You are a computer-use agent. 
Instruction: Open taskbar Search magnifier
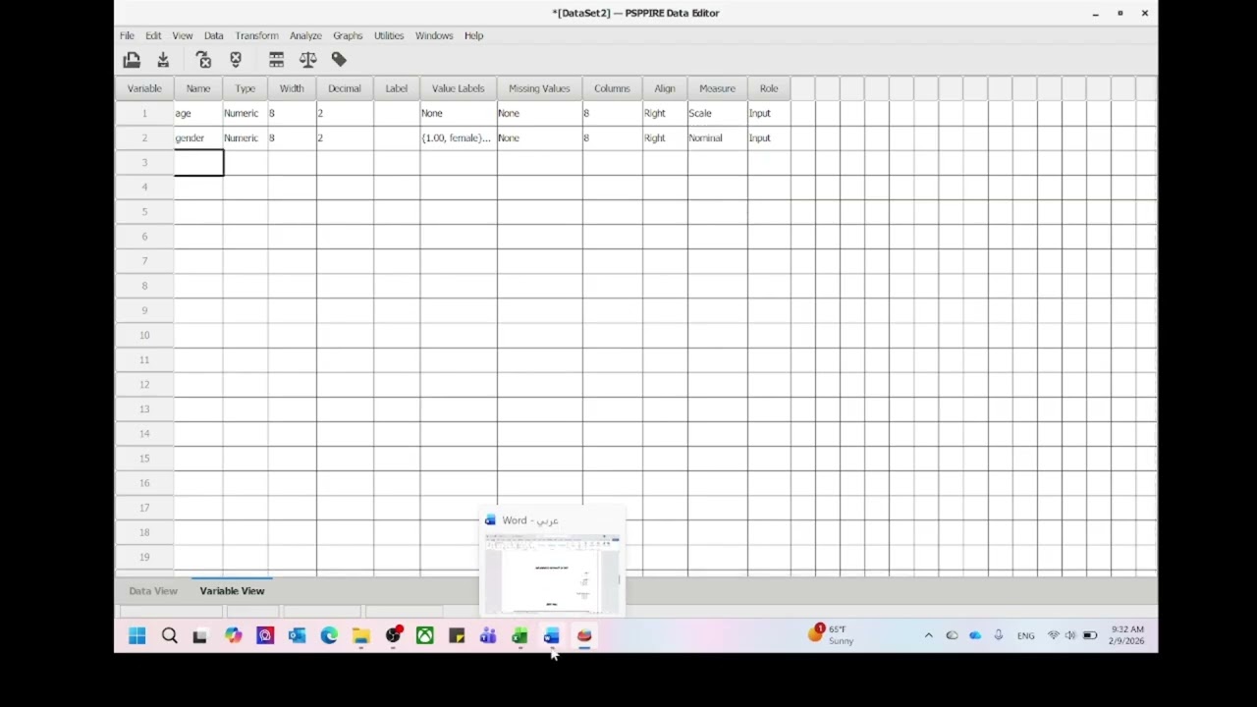tap(169, 636)
